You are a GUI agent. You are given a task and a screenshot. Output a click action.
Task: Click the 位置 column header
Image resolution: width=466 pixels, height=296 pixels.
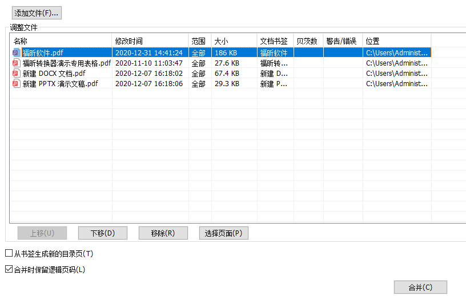coord(397,41)
